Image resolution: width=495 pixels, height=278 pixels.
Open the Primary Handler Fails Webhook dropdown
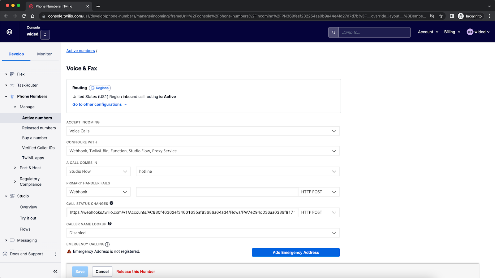coord(98,192)
